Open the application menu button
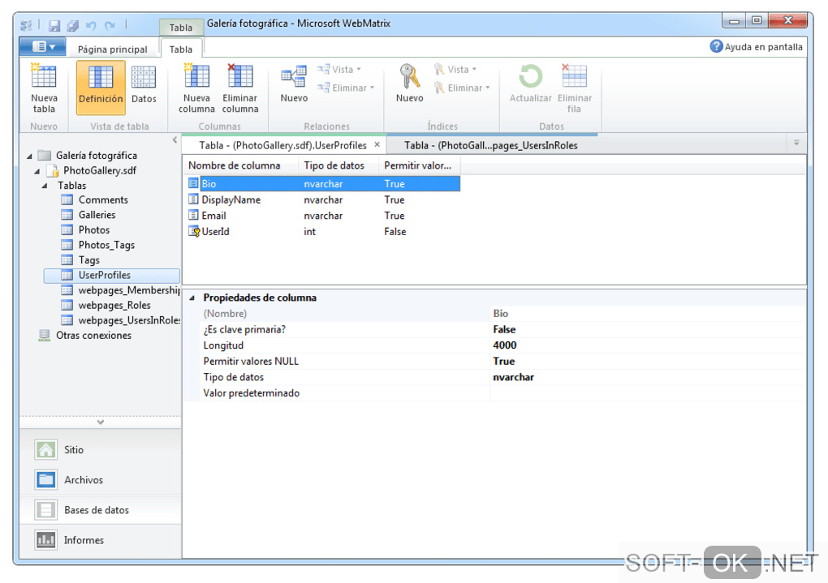This screenshot has width=828, height=583. (x=43, y=46)
